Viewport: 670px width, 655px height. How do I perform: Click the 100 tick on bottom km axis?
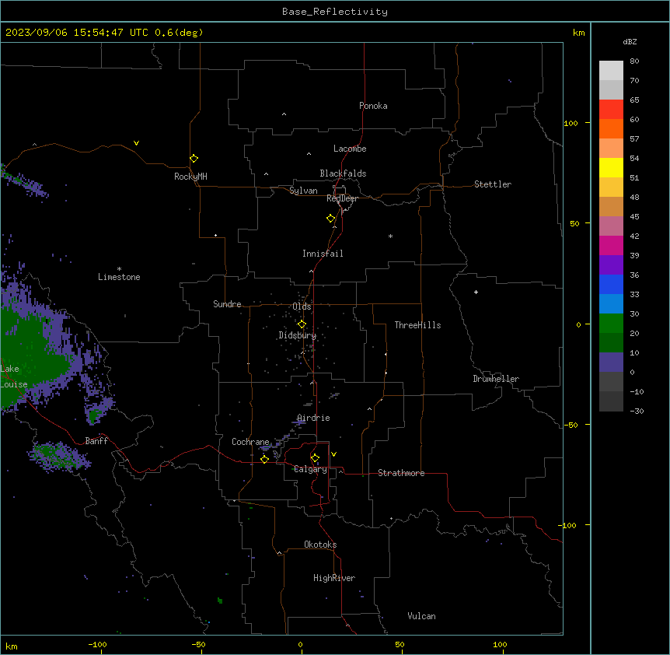pyautogui.click(x=500, y=645)
